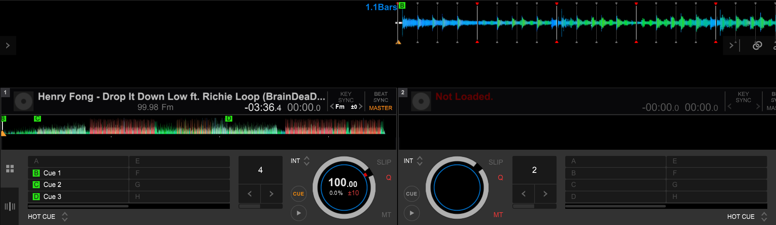This screenshot has width=776, height=225.
Task: Open the grid view icon at left
Action: pos(10,169)
